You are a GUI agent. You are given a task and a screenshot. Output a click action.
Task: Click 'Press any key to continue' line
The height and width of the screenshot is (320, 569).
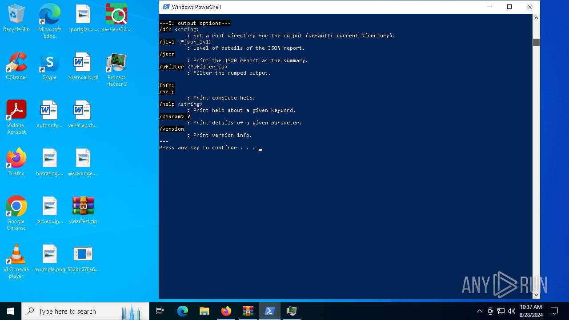point(207,148)
